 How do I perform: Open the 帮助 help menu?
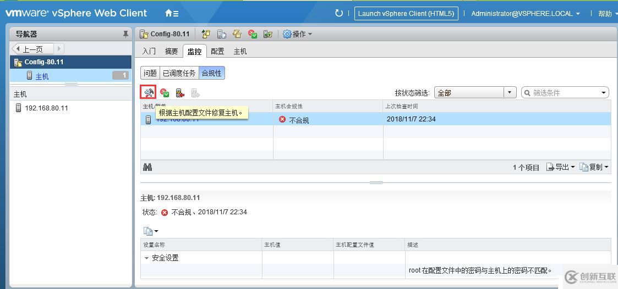pyautogui.click(x=608, y=13)
